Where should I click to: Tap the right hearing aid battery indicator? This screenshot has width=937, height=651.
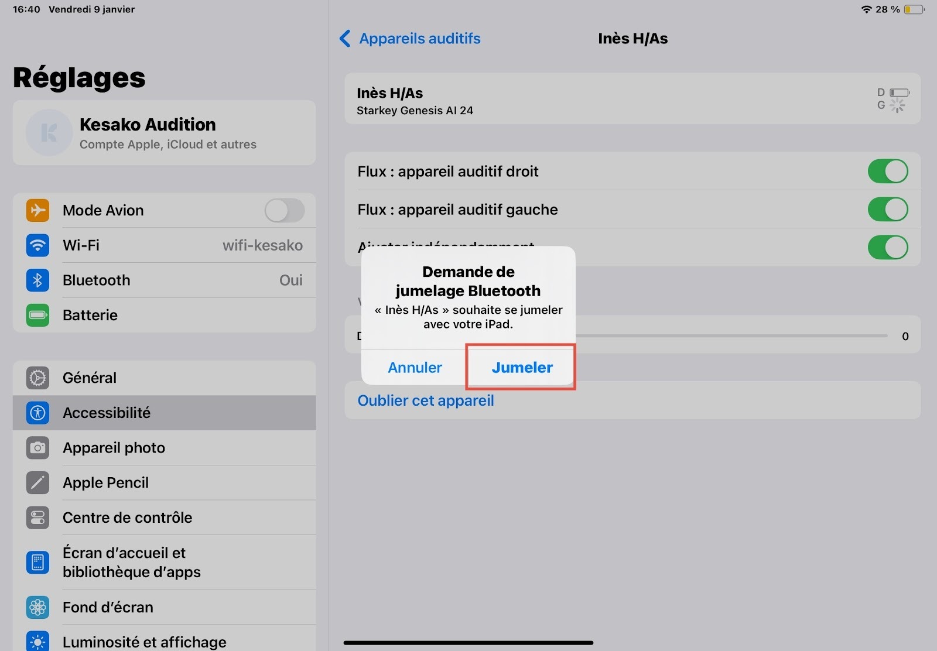(900, 92)
